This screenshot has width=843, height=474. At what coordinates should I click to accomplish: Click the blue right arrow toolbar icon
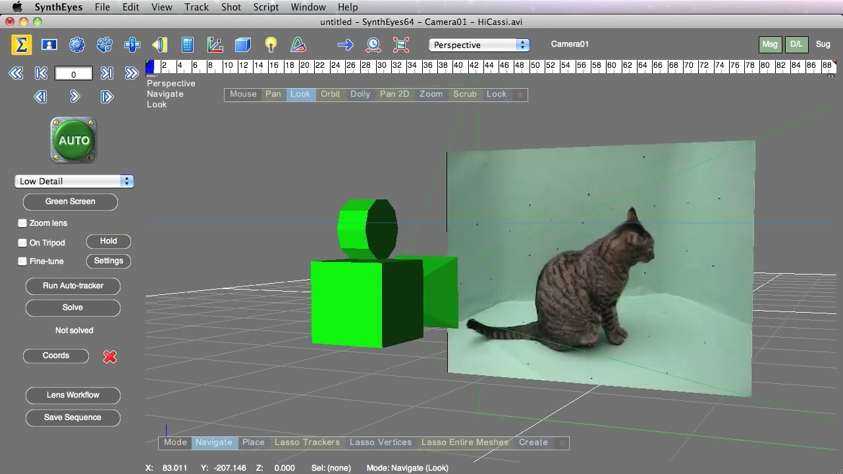point(345,45)
